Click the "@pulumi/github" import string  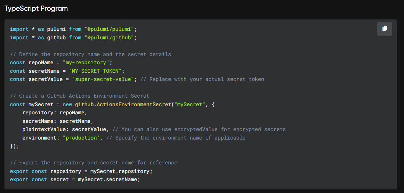tap(110, 38)
